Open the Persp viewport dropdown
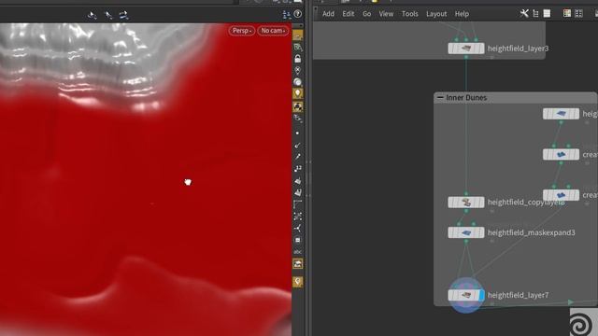 [x=242, y=31]
